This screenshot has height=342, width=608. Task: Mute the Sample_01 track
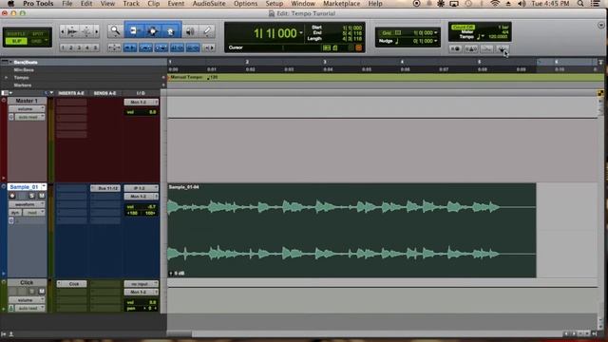[x=42, y=196]
